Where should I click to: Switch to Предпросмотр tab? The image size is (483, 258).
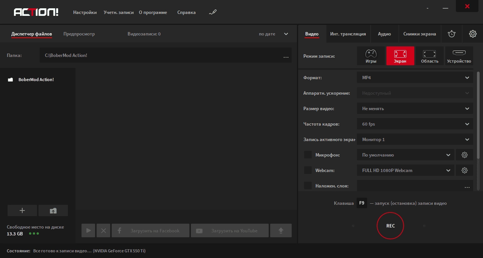[x=79, y=34]
